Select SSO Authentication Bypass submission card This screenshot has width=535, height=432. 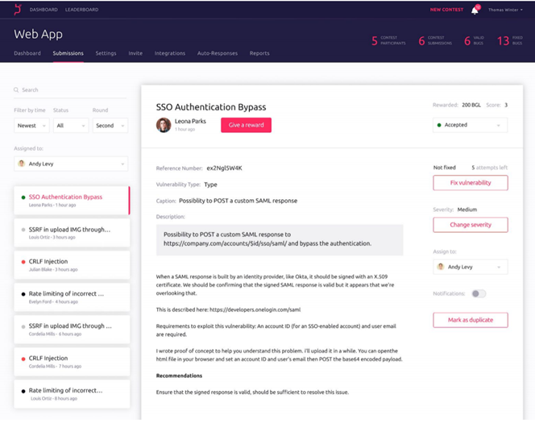click(72, 201)
